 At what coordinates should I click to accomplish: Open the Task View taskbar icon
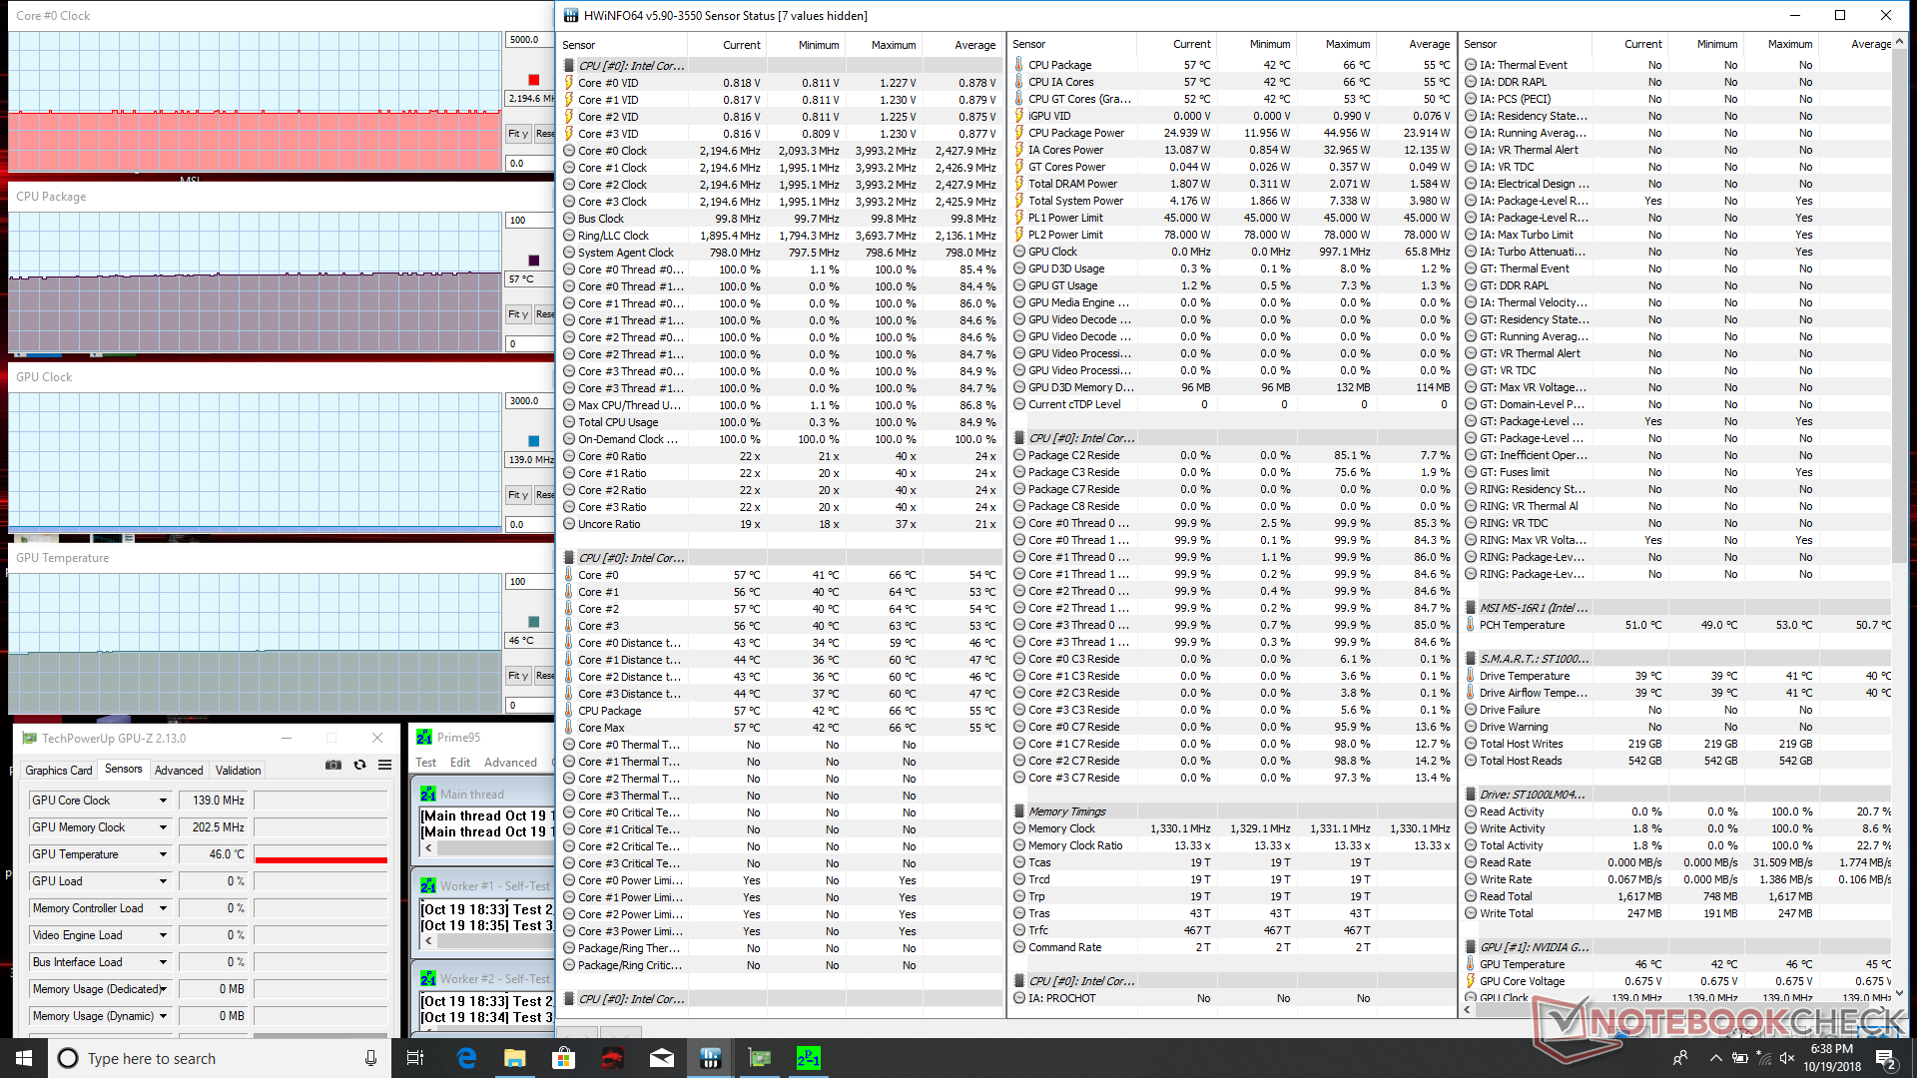[415, 1058]
